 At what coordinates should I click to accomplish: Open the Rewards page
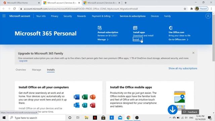click(x=81, y=16)
